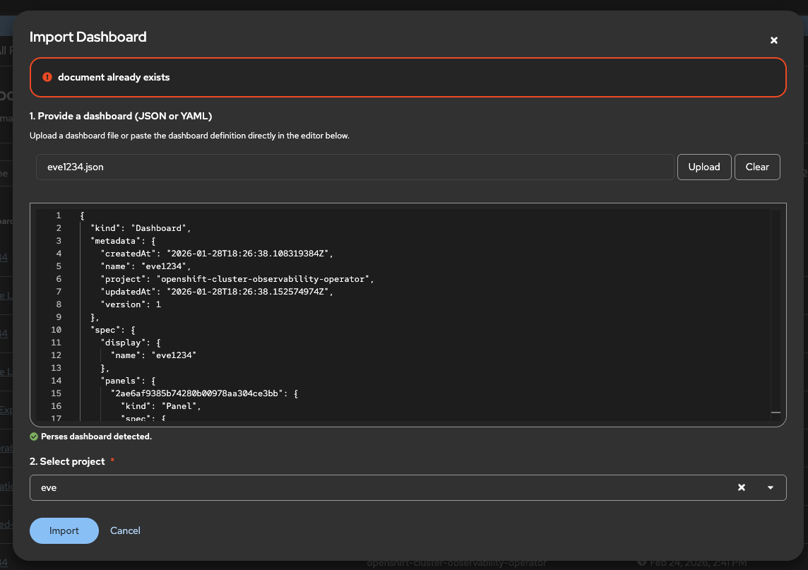Expand the project dropdown caret

point(771,487)
